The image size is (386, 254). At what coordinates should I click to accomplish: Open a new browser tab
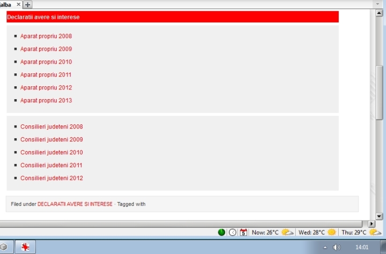coord(28,4)
